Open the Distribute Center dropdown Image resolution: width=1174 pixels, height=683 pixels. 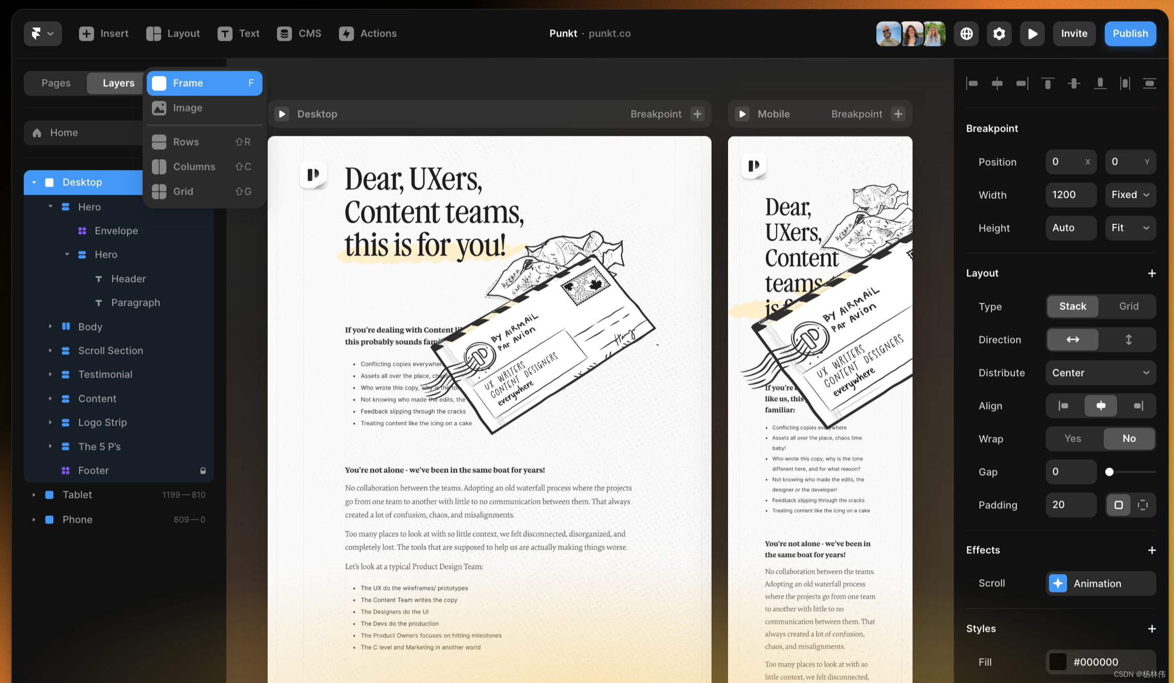[1101, 372]
